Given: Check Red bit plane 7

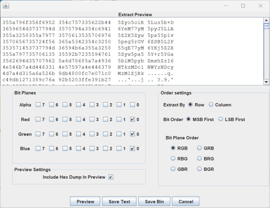Looking at the screenshot, I should (x=38, y=119).
